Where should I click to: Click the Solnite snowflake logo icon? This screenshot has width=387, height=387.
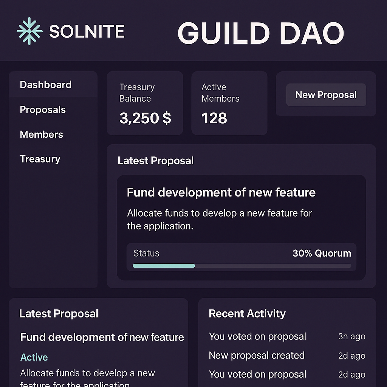pyautogui.click(x=29, y=31)
